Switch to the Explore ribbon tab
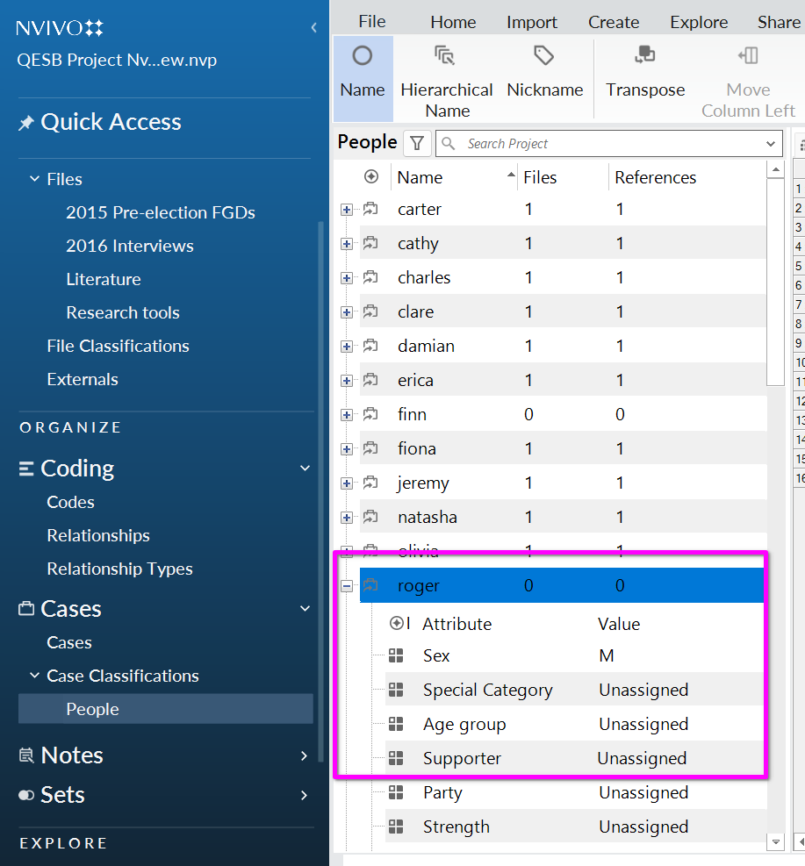The width and height of the screenshot is (805, 866). [699, 22]
